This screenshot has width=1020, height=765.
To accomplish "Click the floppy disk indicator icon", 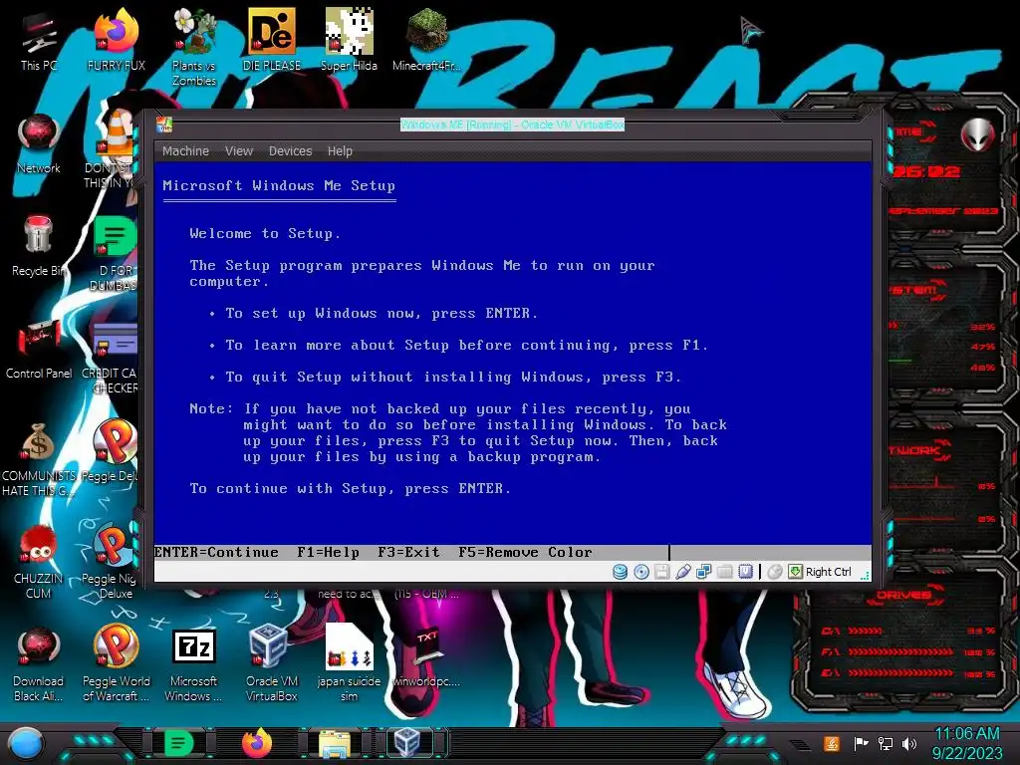I will [x=662, y=572].
